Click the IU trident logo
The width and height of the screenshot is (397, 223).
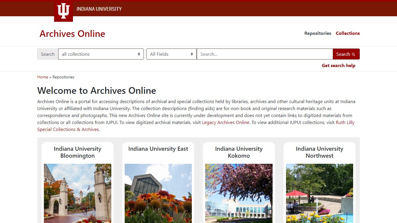(x=63, y=11)
